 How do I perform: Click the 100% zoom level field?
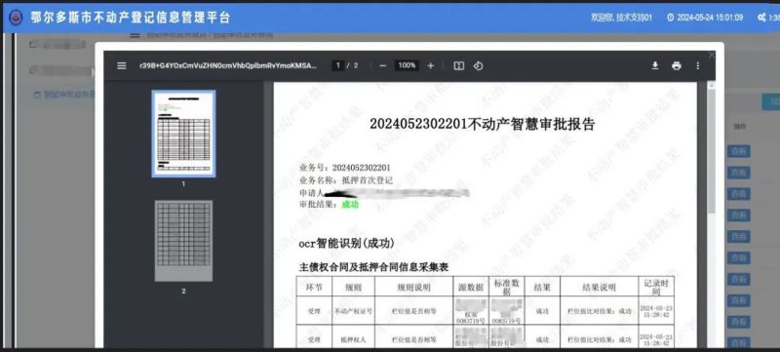coord(407,65)
